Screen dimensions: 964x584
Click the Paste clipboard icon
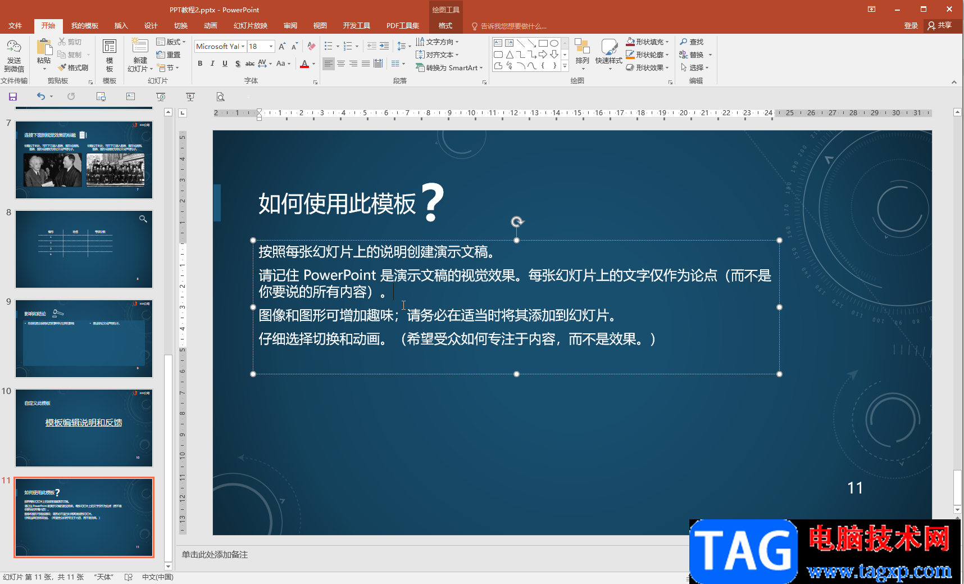point(44,47)
